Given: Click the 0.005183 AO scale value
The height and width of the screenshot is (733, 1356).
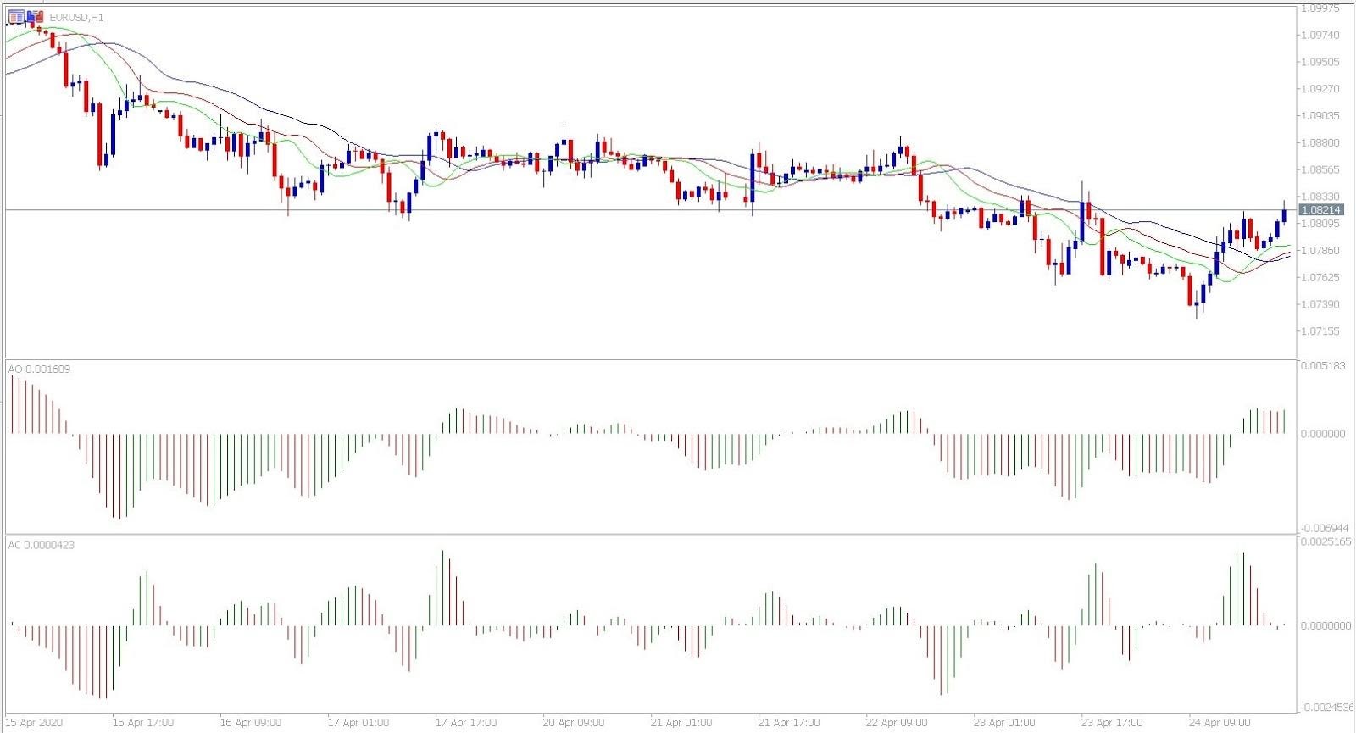Looking at the screenshot, I should [1323, 366].
